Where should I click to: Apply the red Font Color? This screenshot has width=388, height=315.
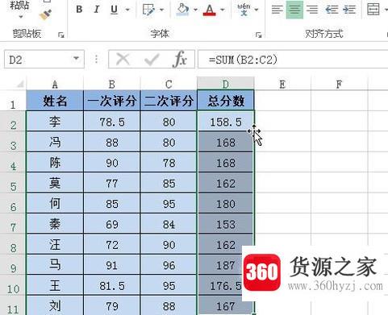click(210, 10)
